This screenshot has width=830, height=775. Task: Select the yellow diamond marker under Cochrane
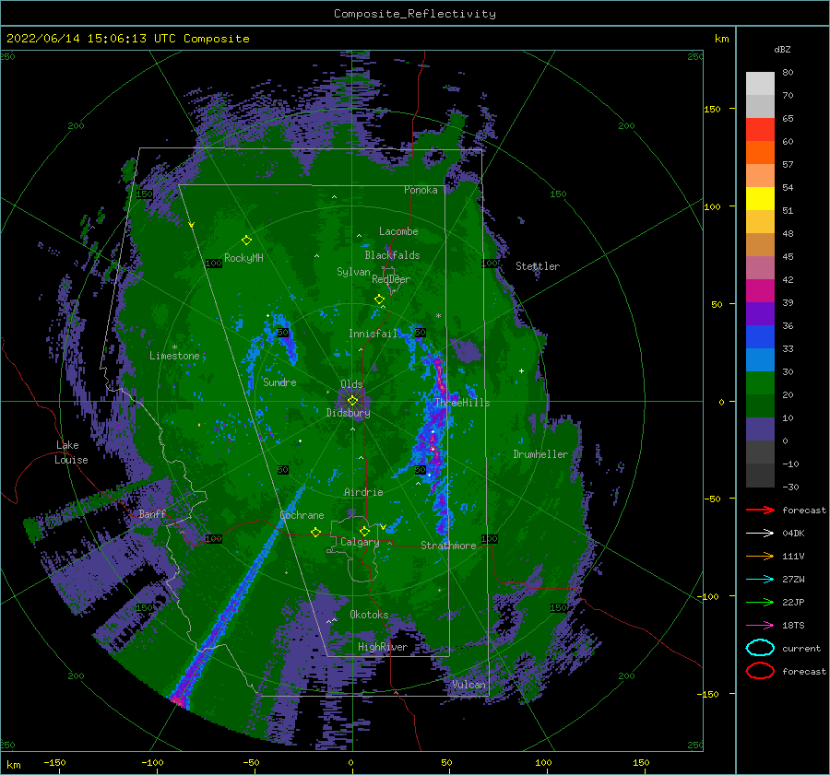315,532
